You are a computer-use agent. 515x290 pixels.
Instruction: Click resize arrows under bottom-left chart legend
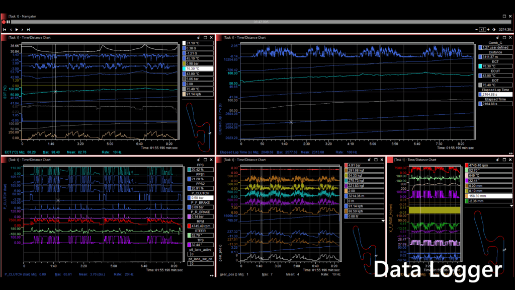[211, 275]
